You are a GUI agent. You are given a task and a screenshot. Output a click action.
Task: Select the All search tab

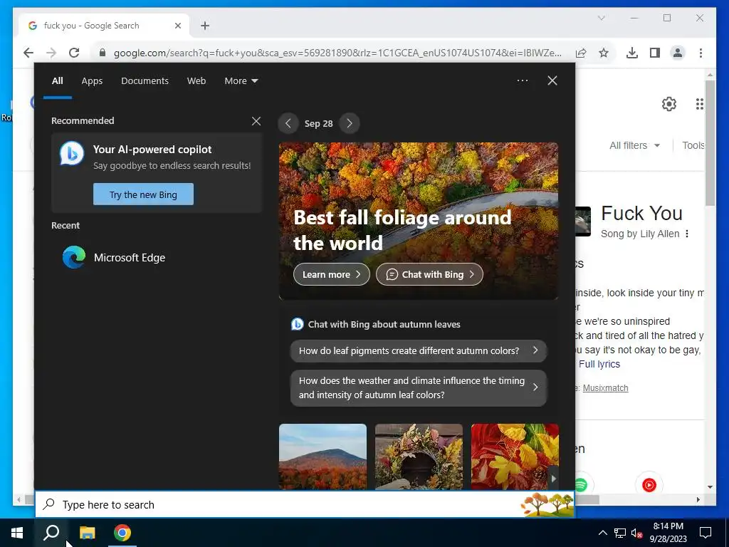[x=57, y=81]
